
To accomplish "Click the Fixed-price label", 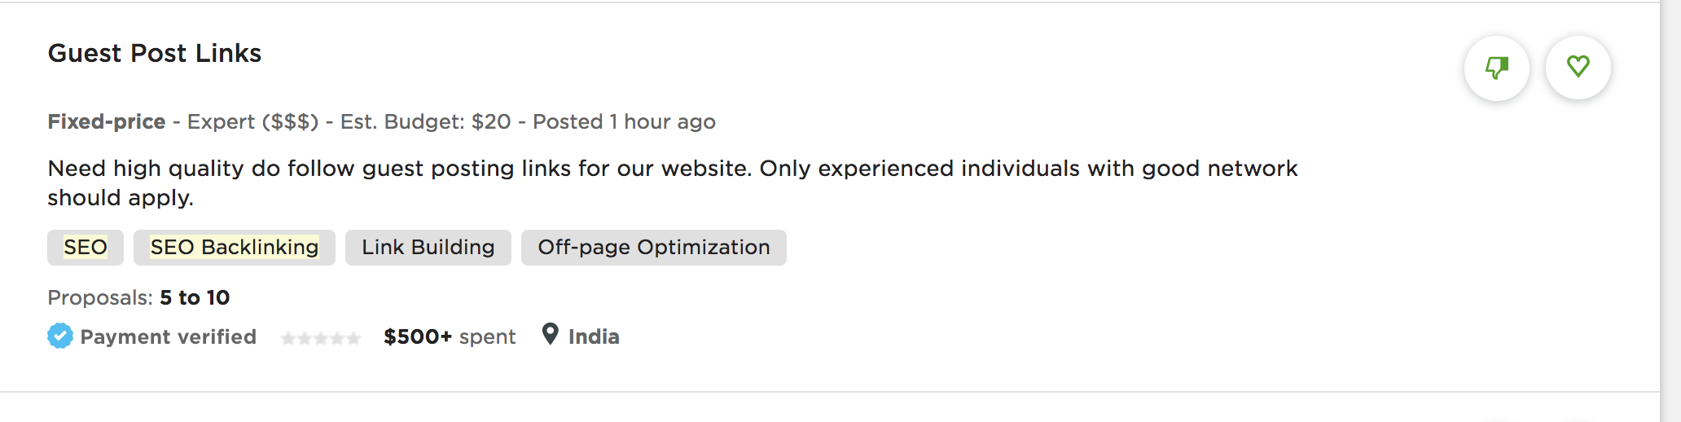I will pos(107,122).
